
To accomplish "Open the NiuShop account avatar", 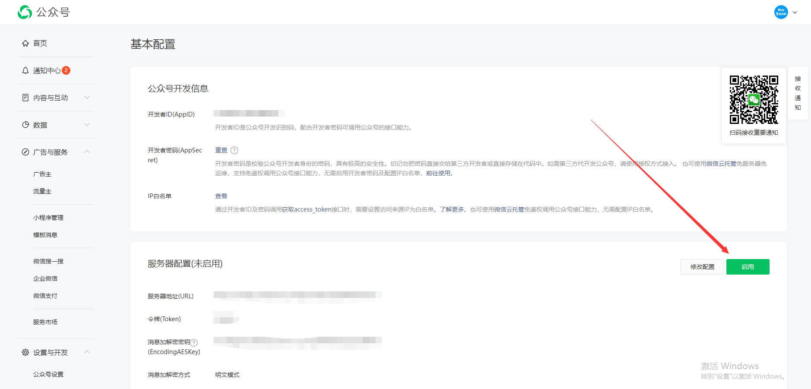I will pyautogui.click(x=781, y=12).
